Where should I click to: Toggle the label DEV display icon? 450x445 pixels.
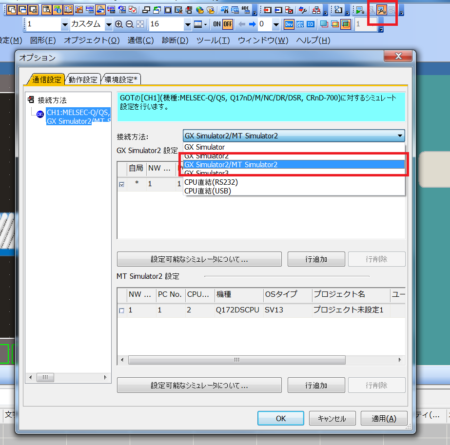(x=300, y=24)
